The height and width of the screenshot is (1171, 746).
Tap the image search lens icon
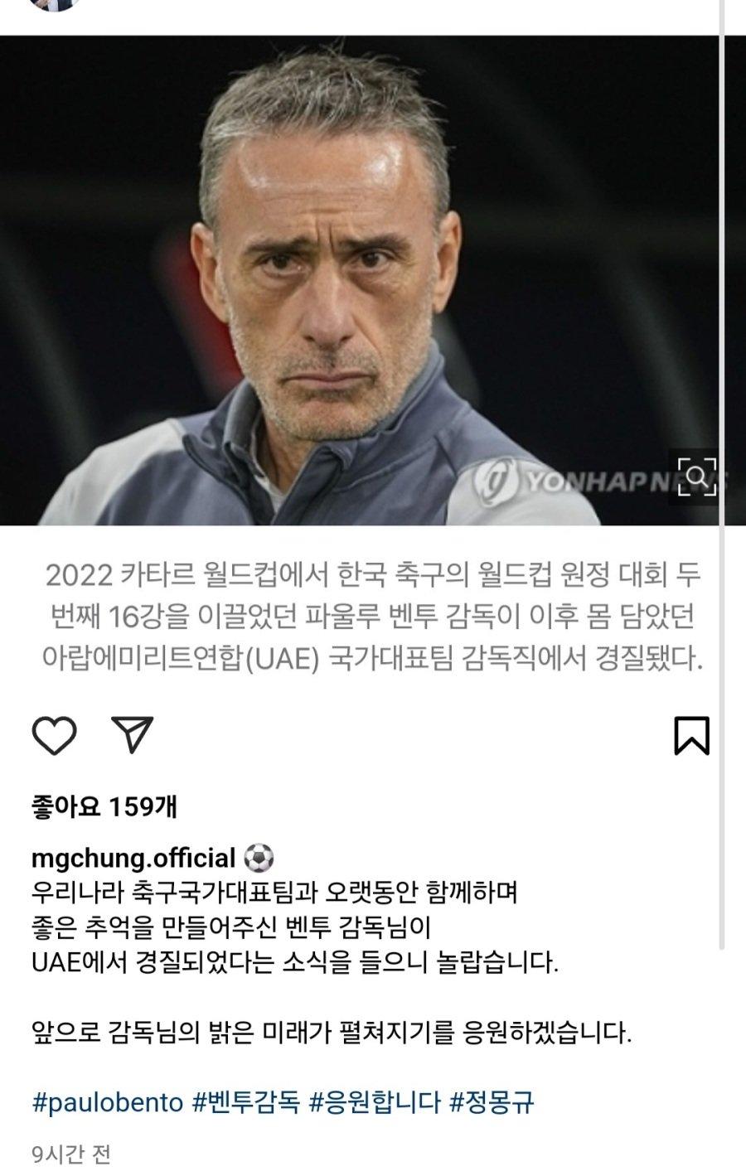698,476
